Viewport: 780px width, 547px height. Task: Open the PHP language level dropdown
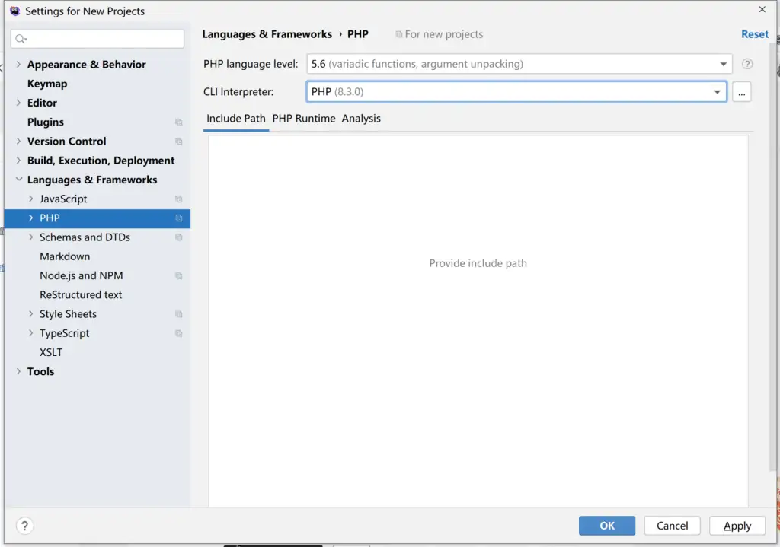pyautogui.click(x=723, y=65)
